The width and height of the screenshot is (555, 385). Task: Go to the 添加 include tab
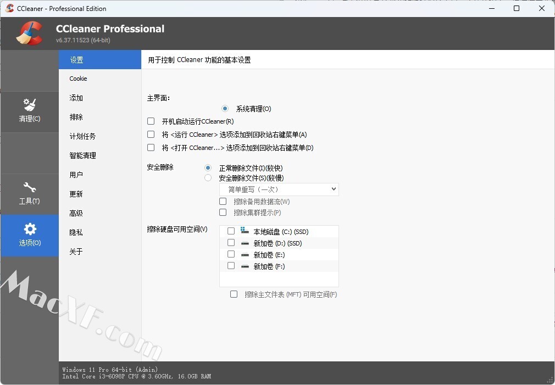[x=100, y=98]
